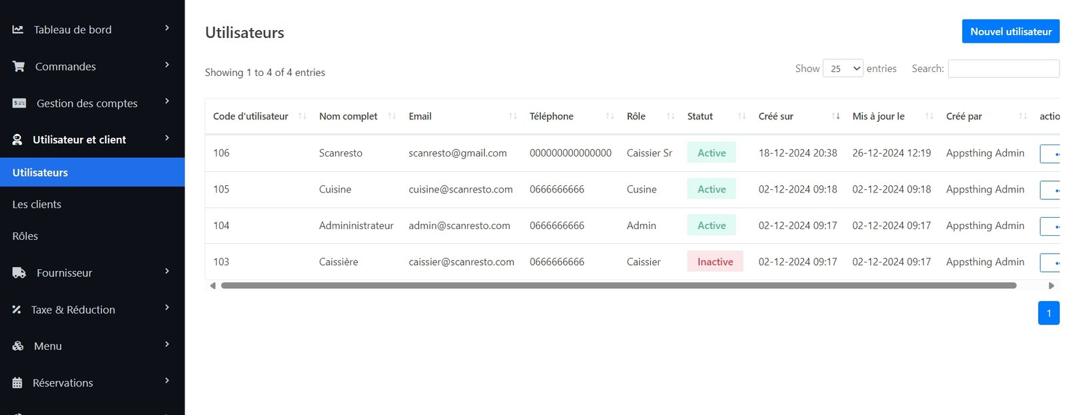Click the Tableau de bord chart icon
Screen dimensions: 1066x415
(18, 29)
